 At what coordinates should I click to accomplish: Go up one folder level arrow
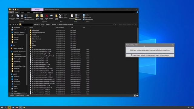pyautogui.click(x=18, y=25)
